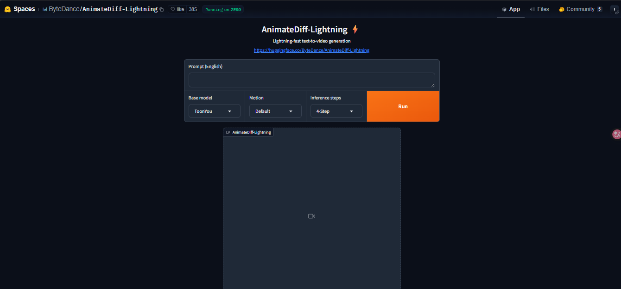The image size is (621, 289).
Task: Click the Spaces text in header
Action: coord(24,9)
